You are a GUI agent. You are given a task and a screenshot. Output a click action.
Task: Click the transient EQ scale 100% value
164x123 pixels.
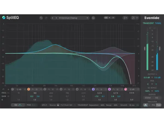pos(147,91)
